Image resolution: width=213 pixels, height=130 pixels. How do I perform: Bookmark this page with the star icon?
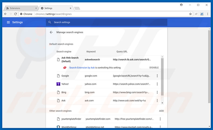190,14
